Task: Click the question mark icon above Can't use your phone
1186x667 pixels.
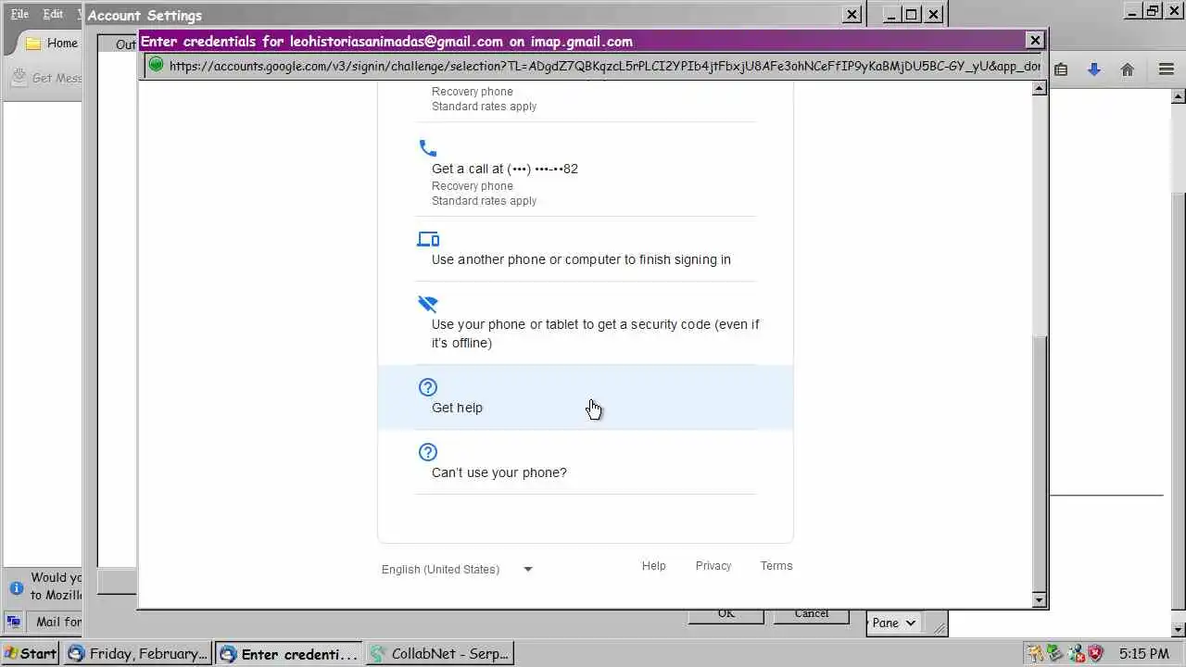Action: coord(427,452)
